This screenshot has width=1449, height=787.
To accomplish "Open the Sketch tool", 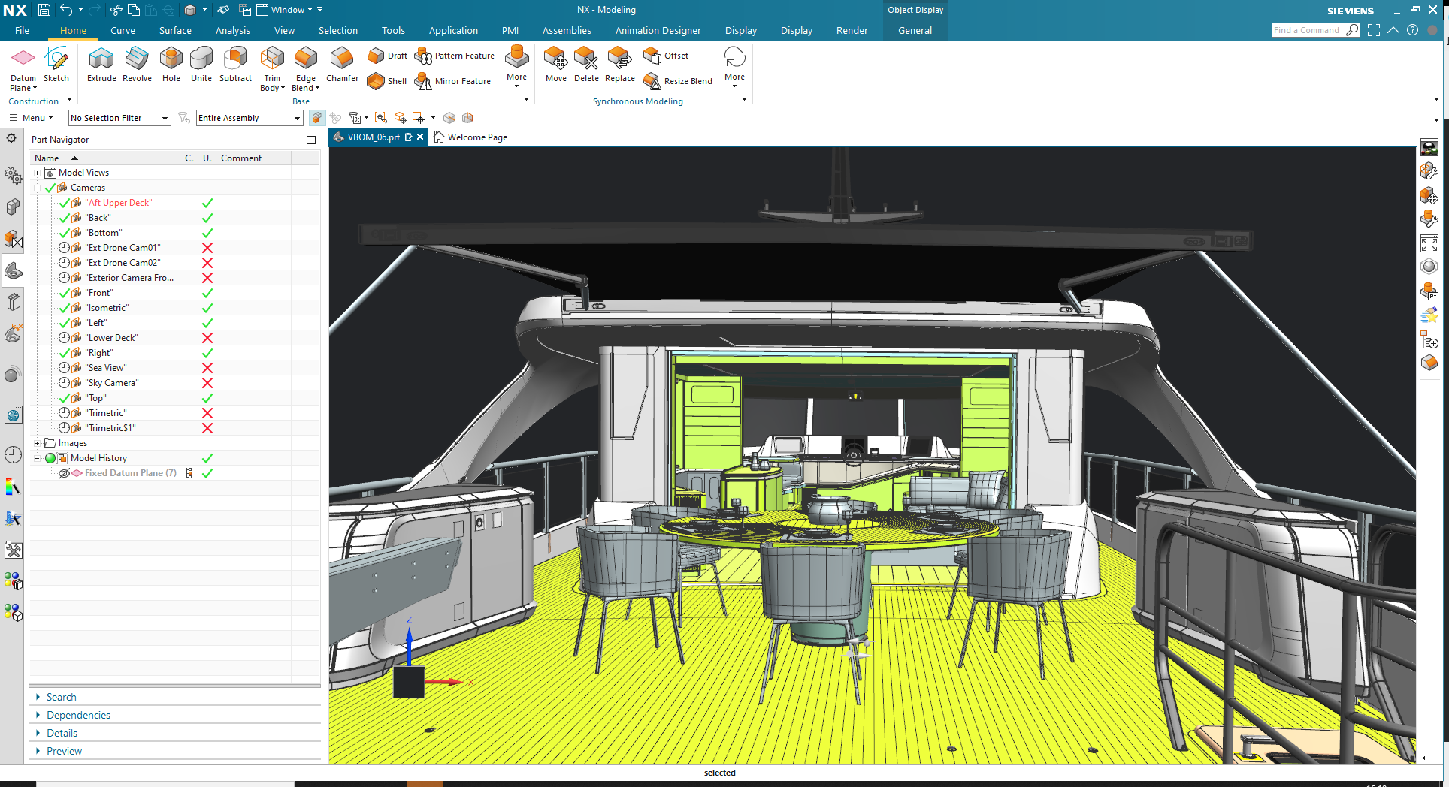I will coord(56,63).
